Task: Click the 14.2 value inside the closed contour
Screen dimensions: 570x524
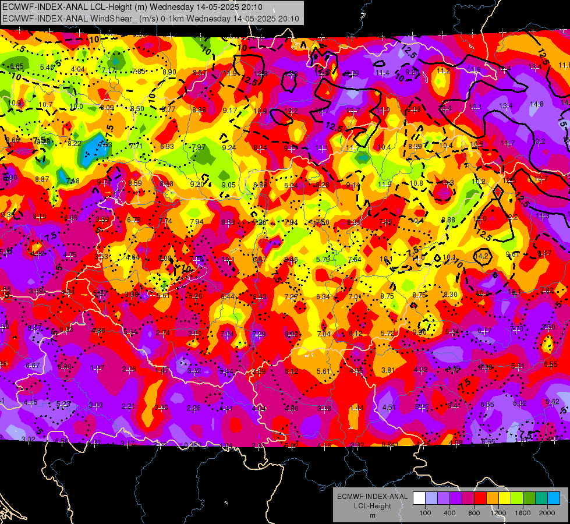Action: (x=482, y=256)
